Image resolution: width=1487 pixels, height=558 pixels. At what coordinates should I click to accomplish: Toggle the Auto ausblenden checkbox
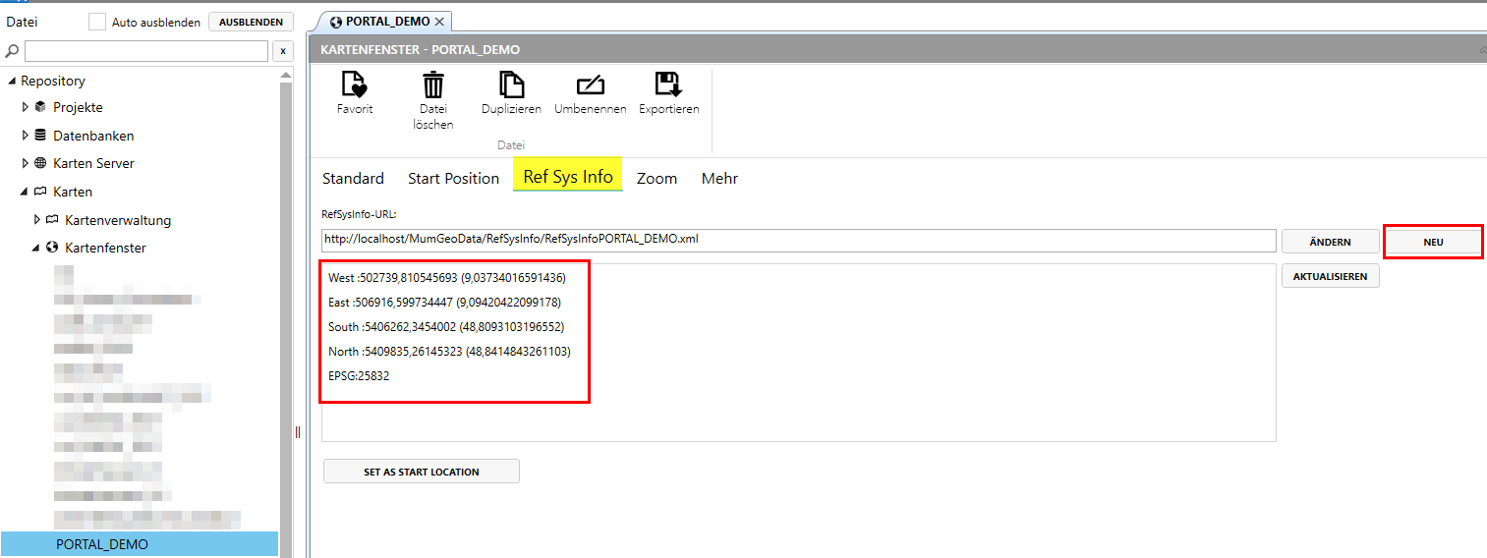(97, 22)
